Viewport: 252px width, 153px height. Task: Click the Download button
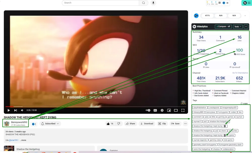147,124
